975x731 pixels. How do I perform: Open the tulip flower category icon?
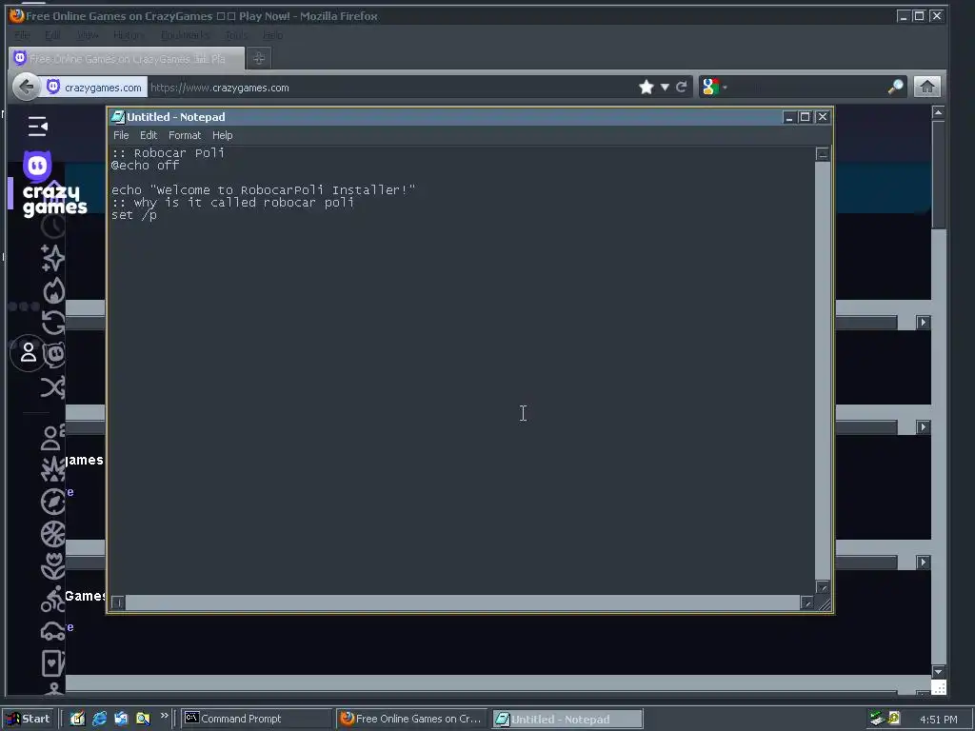point(53,565)
